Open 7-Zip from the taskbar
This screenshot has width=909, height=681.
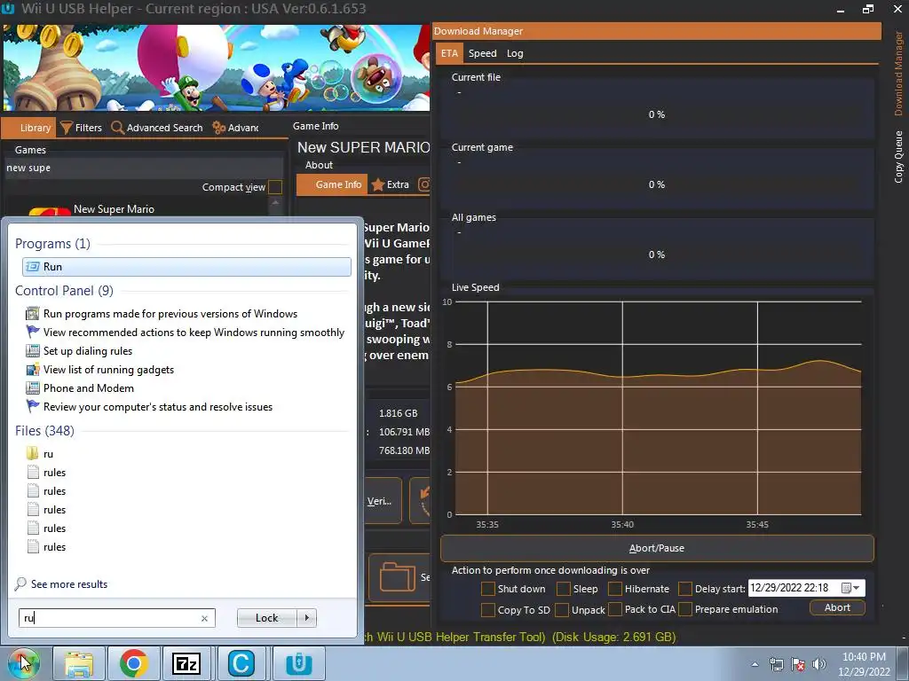point(186,663)
